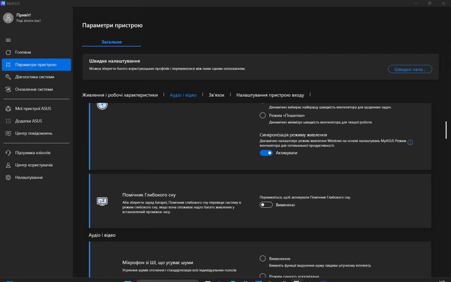Open Головна via its home icon
The height and width of the screenshot is (282, 451).
[x=8, y=52]
